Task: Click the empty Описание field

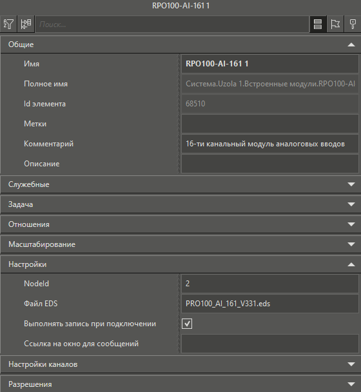Action: [x=270, y=164]
